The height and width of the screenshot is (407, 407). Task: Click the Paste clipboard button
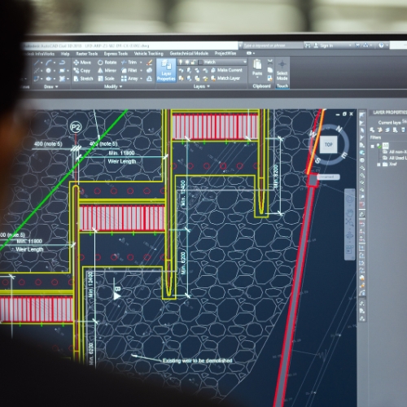tap(257, 68)
